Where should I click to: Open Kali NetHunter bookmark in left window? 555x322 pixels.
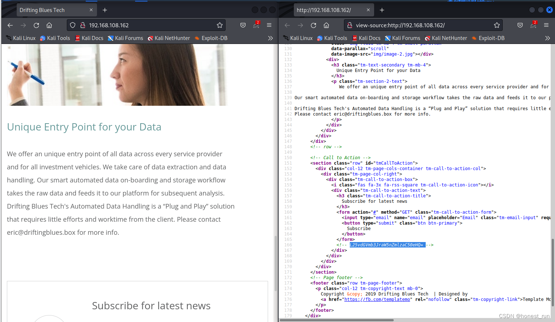pos(169,38)
